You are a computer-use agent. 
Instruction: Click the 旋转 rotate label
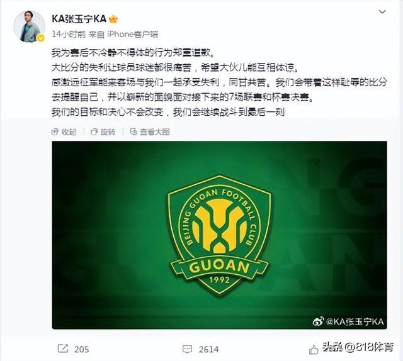[x=108, y=132]
